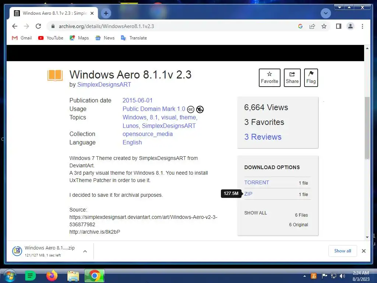Open the opensource_media collection link
Screen dimensions: 377x283
click(148, 134)
